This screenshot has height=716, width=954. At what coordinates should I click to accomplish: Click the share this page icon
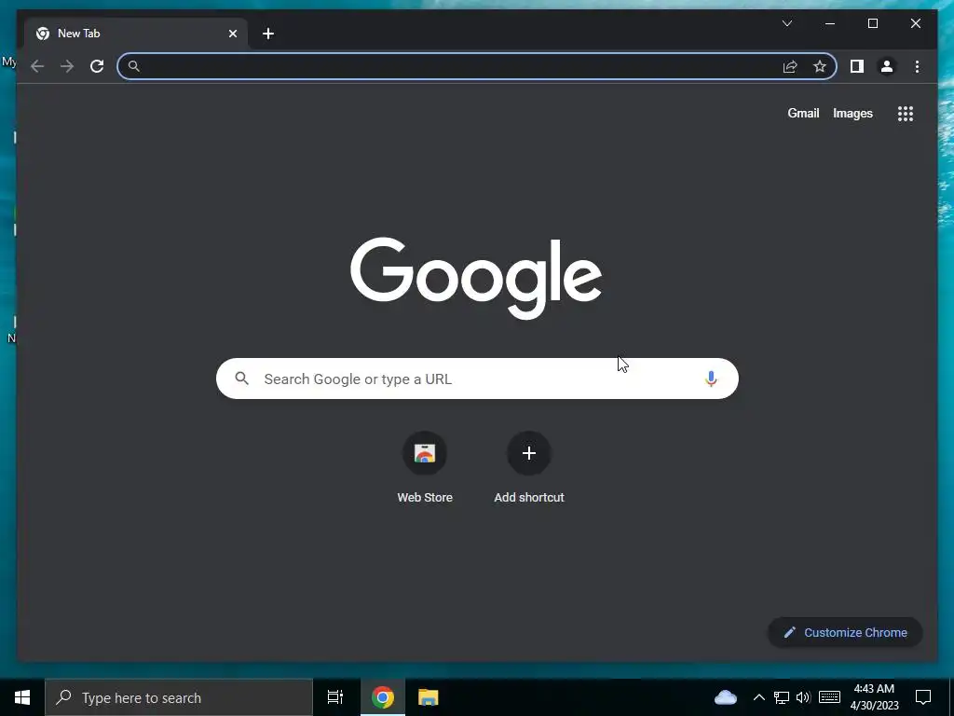point(790,66)
